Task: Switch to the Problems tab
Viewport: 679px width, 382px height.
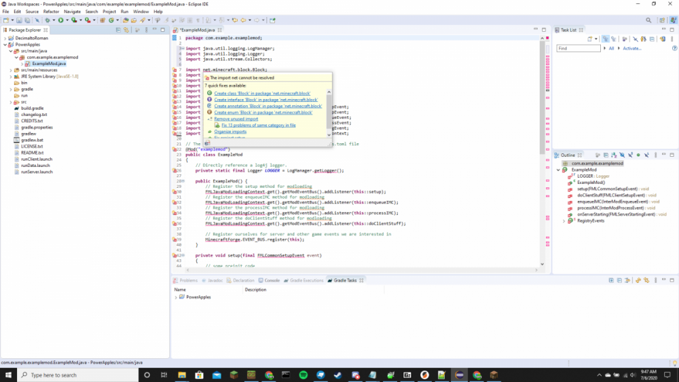Action: pos(185,280)
